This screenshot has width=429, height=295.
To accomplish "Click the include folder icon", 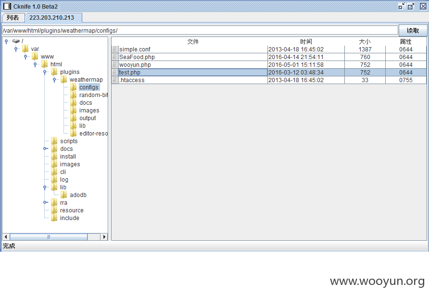I will (54, 218).
